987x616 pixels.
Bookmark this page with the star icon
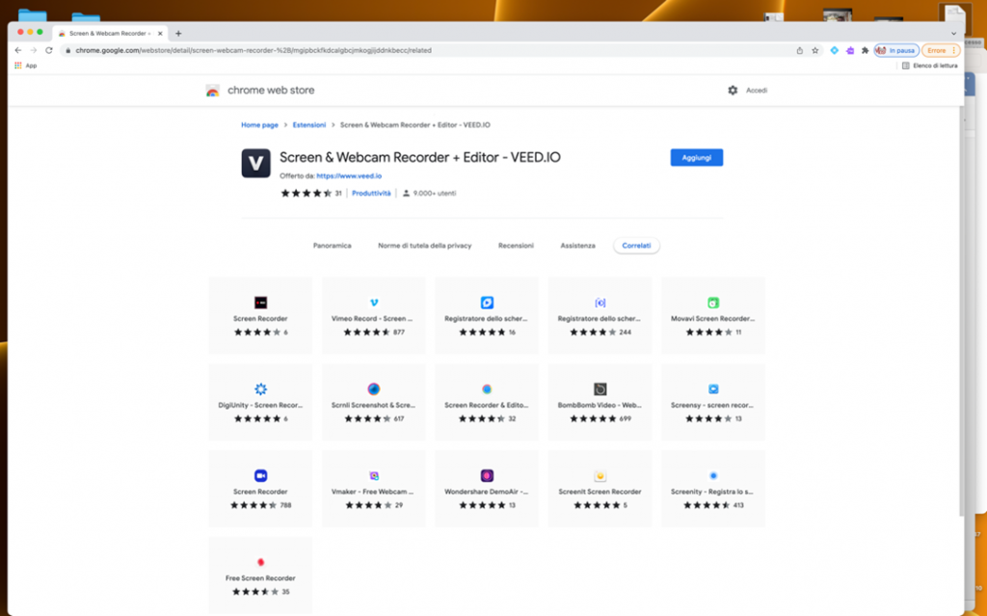815,50
